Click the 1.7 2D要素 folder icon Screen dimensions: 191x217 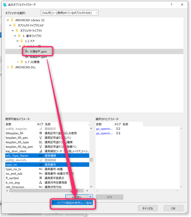(x=22, y=62)
